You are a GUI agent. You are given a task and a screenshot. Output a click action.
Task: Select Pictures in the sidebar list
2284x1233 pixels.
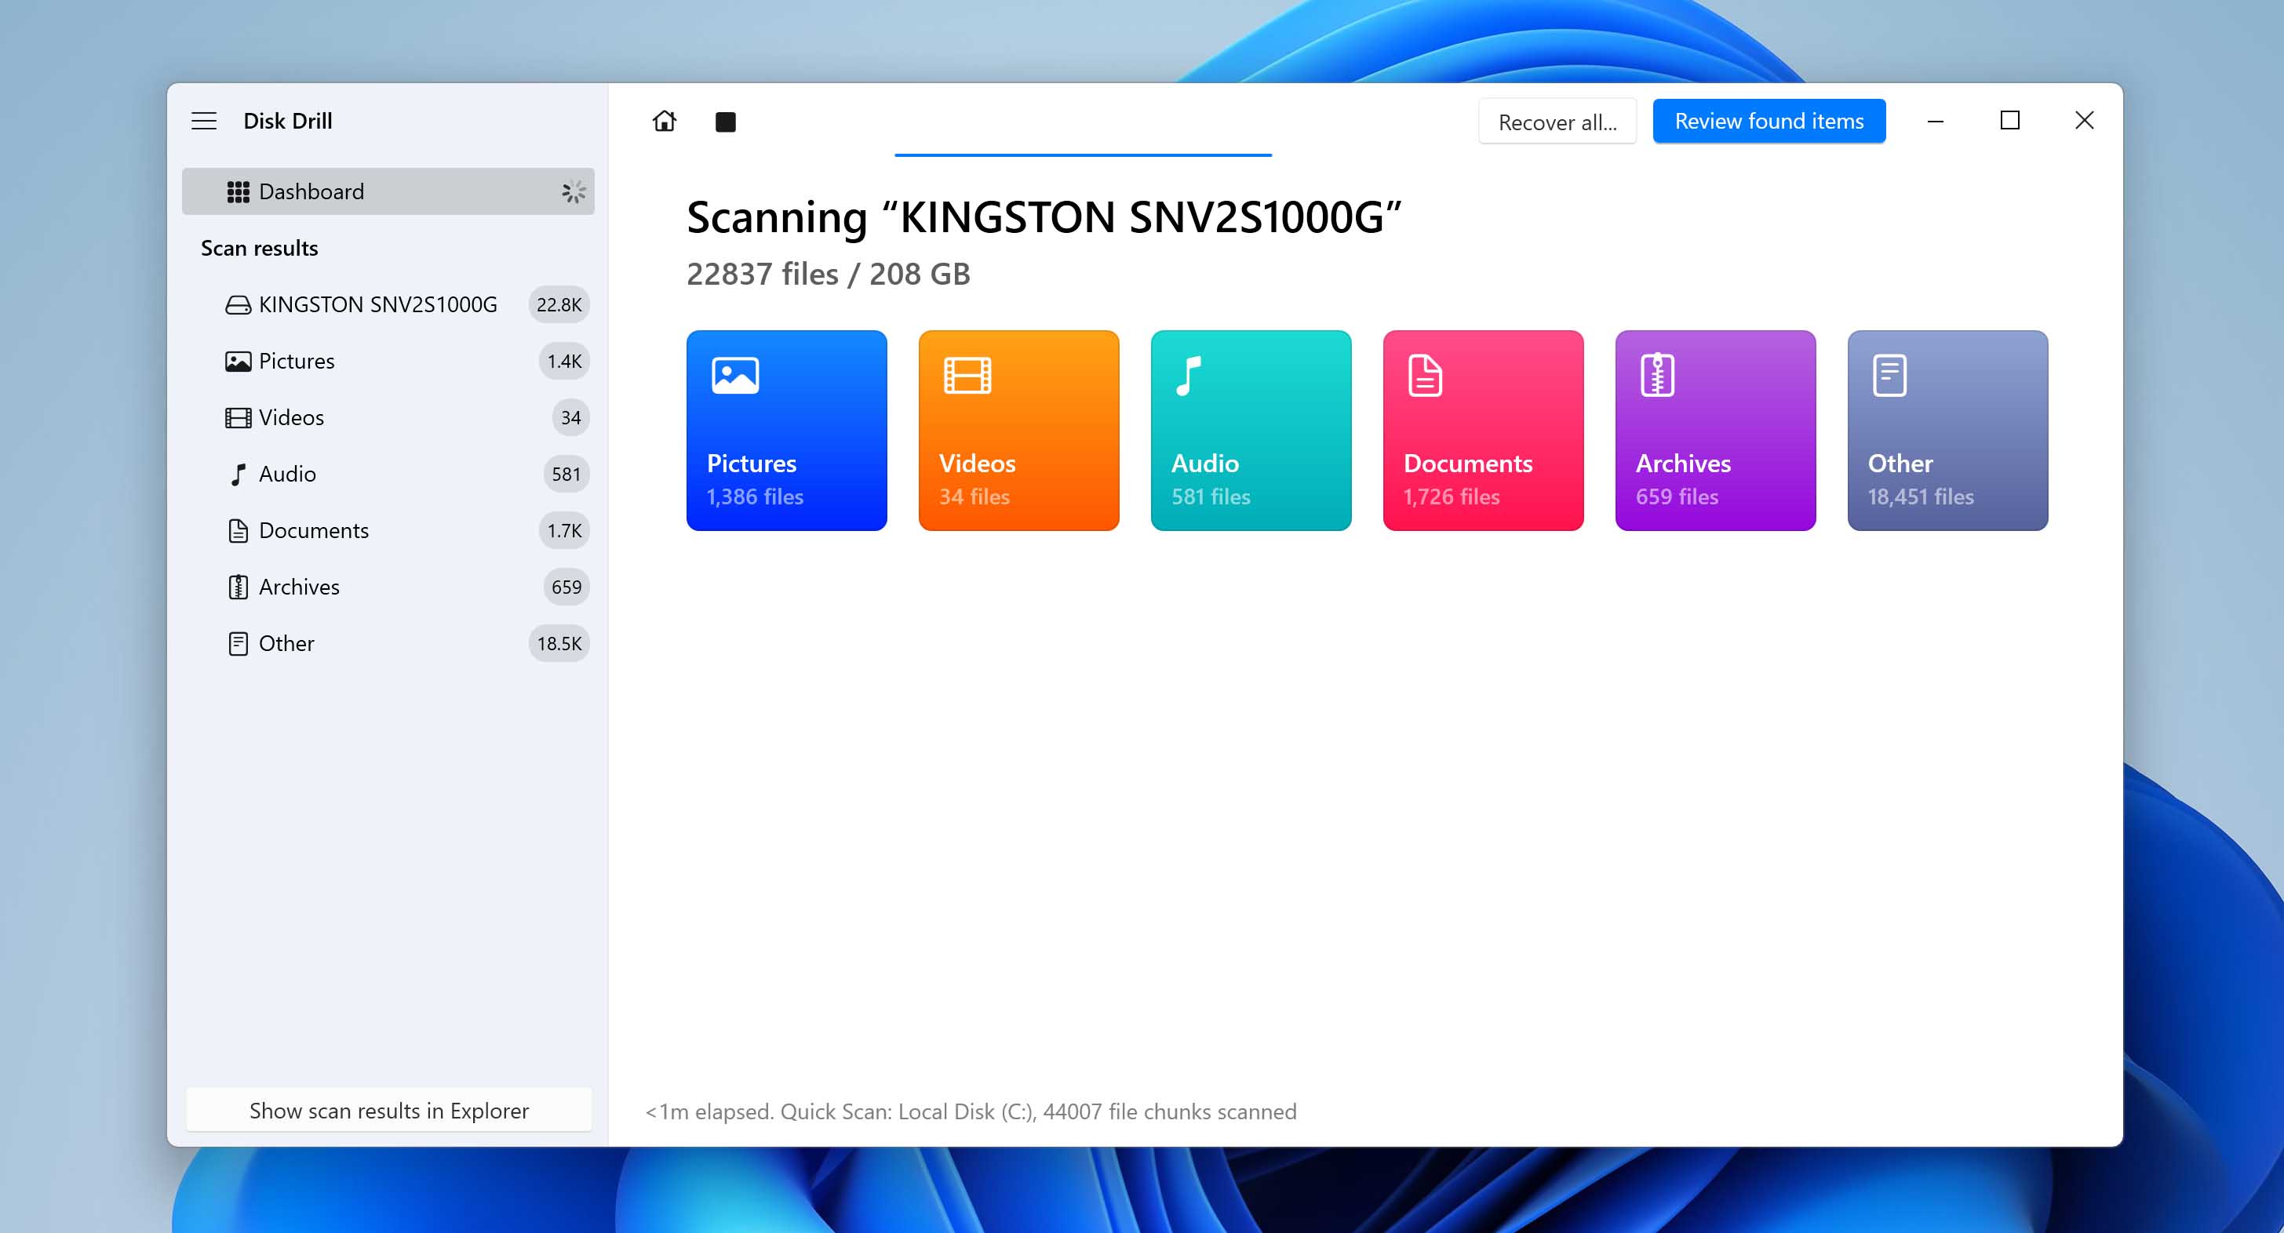click(297, 362)
